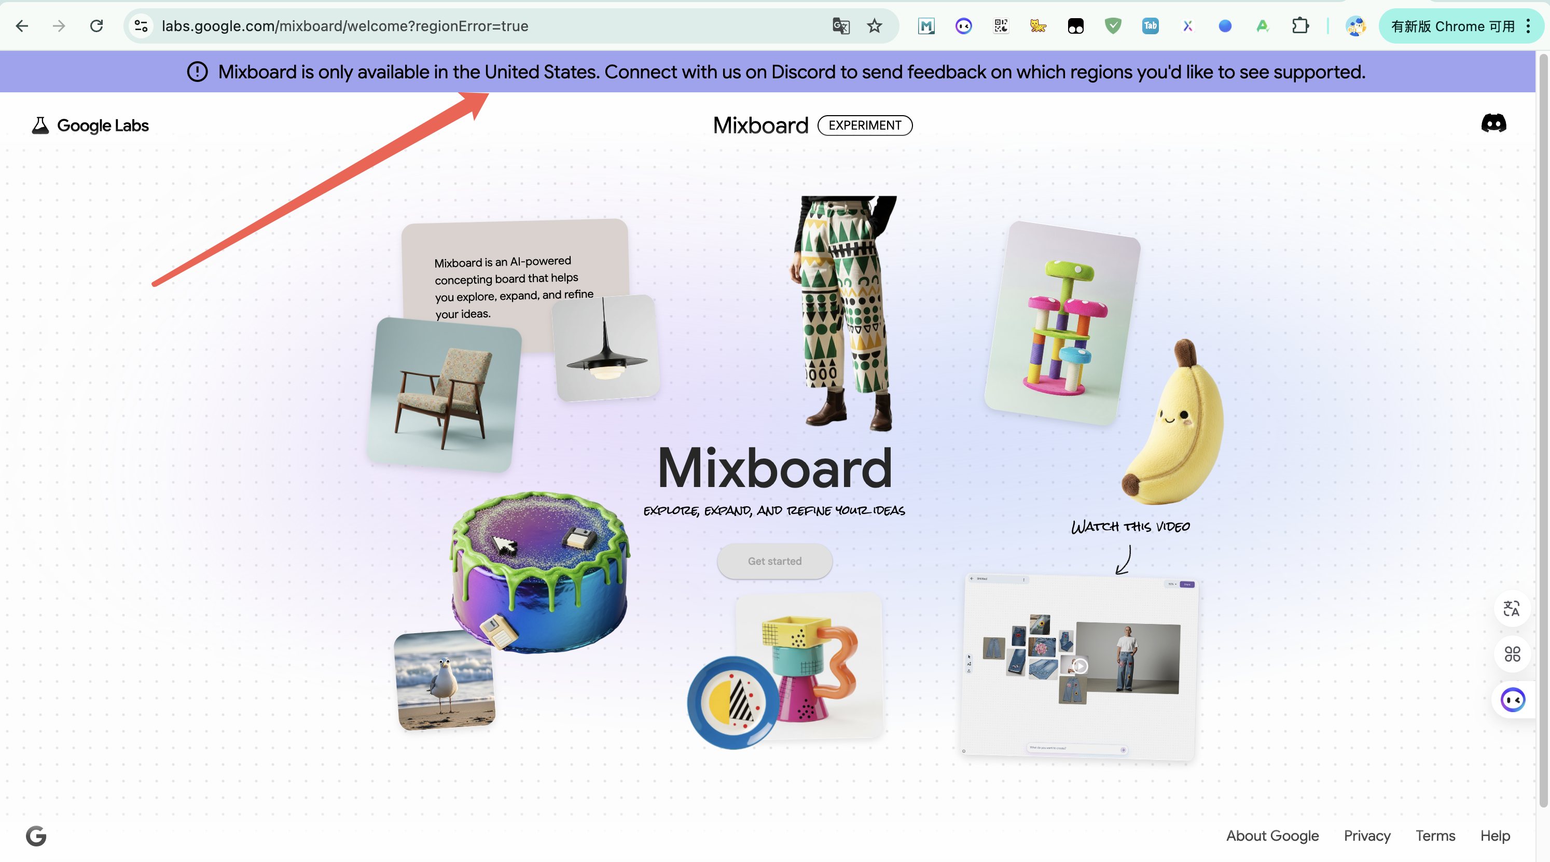Bookmark this page with the star icon

[874, 26]
